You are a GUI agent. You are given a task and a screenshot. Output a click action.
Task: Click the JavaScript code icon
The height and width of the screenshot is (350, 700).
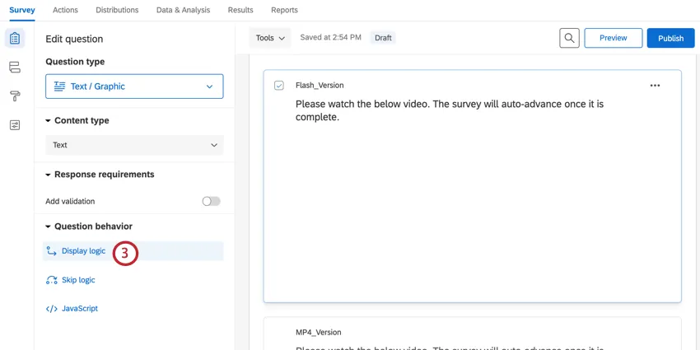click(52, 309)
